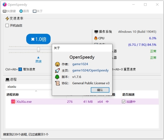Open the game1024/OpenSpeedy homepage link
This screenshot has width=164, height=140.
pos(91,70)
